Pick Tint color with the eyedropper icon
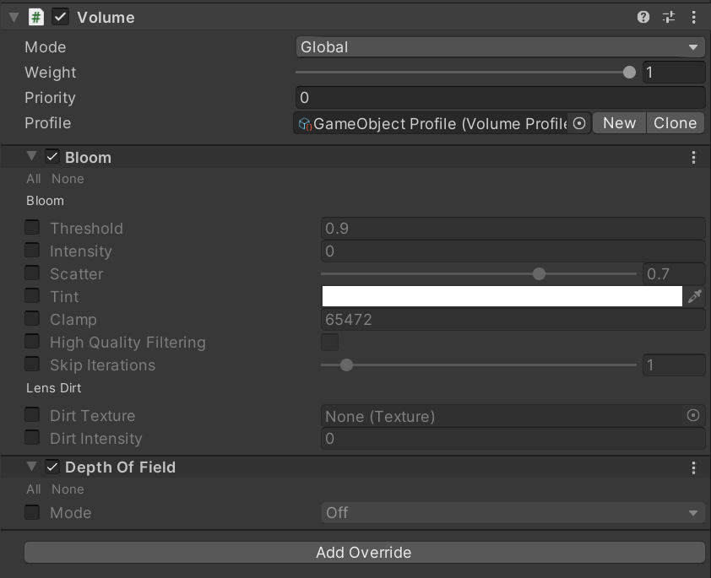Screen dimensions: 711x578 pyautogui.click(x=695, y=296)
